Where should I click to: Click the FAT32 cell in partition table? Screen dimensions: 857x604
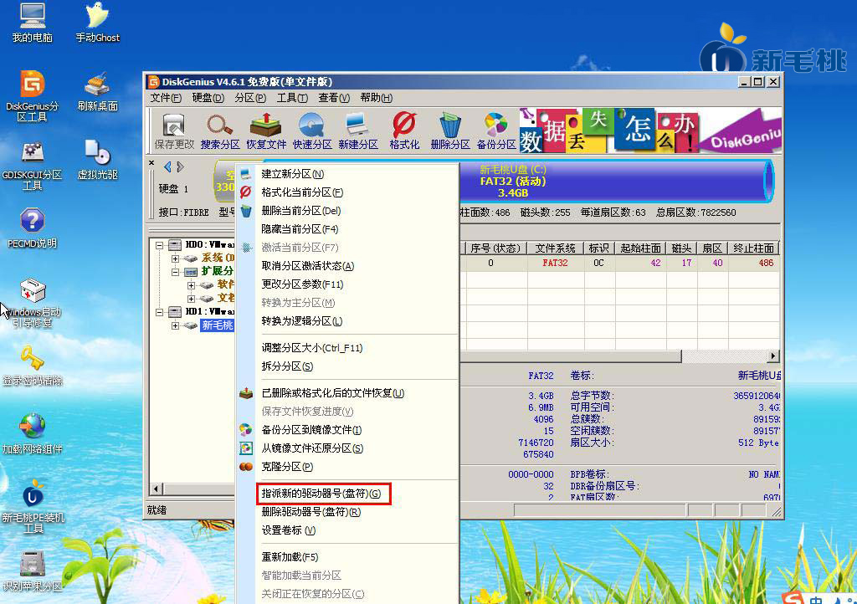555,264
